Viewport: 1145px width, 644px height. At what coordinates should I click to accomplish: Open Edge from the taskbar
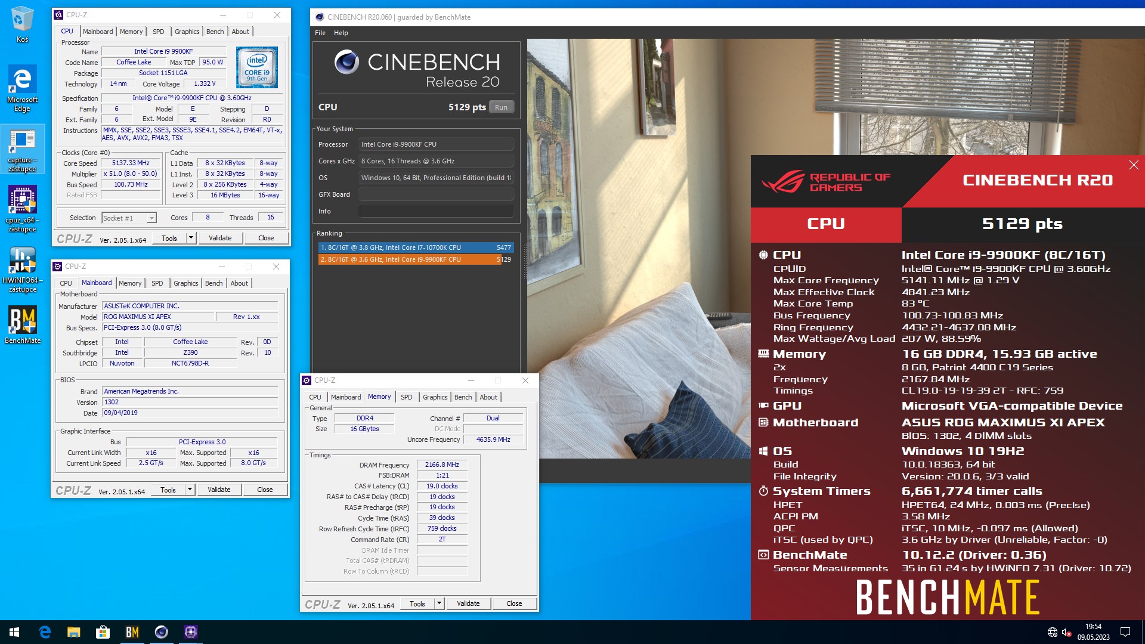(45, 632)
